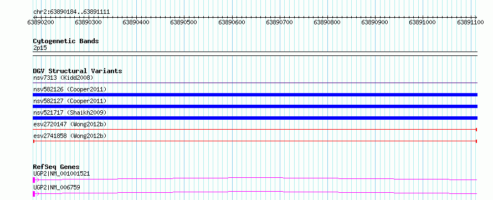The image size is (493, 200).
Task: Click the chr2:63890184..63891111 region label
Action: 71,12
